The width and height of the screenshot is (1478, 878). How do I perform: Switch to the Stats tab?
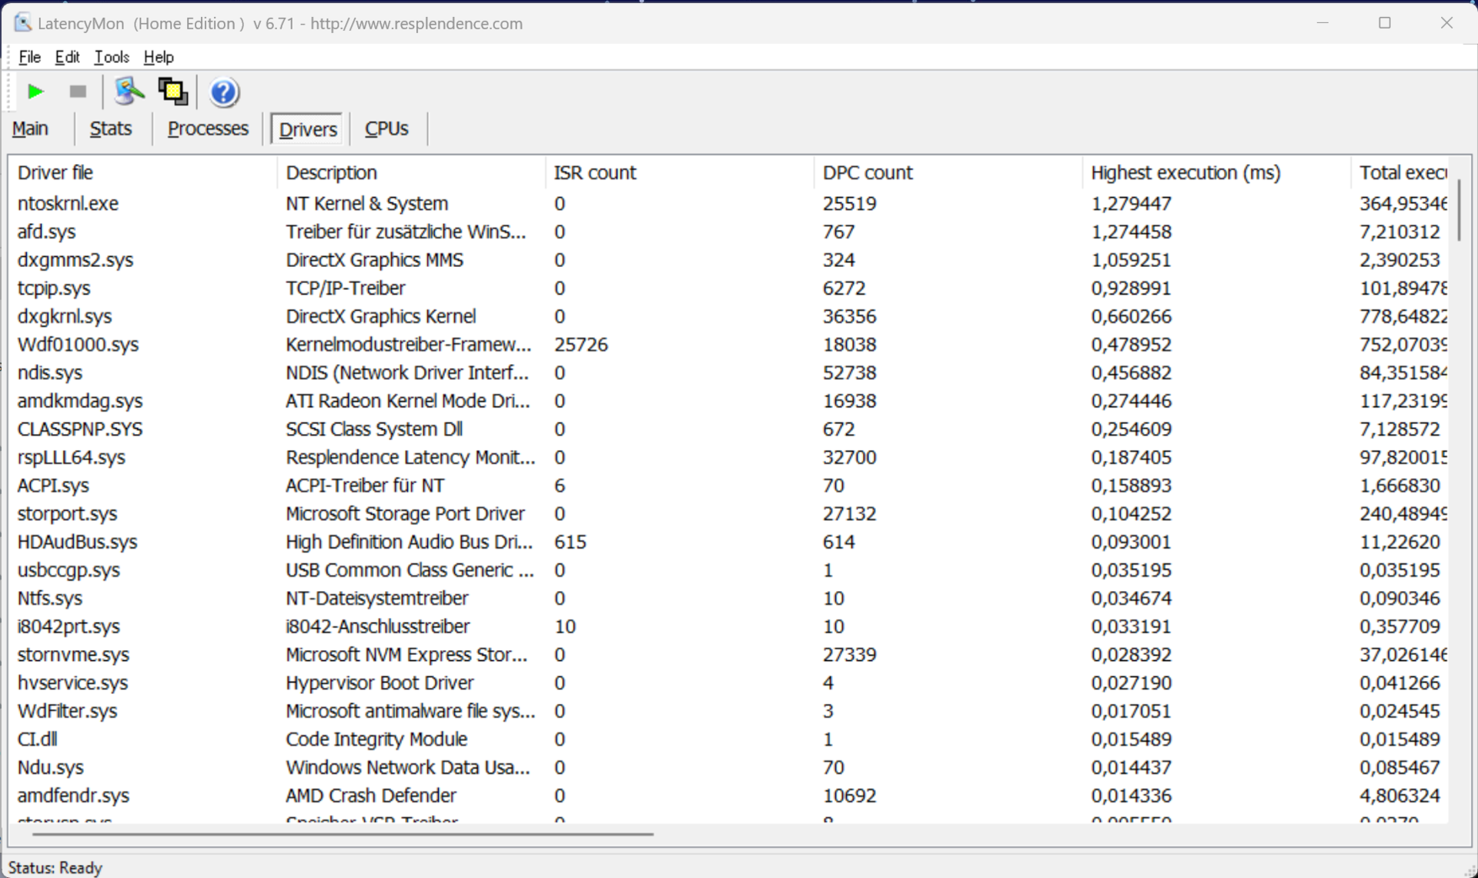tap(111, 129)
